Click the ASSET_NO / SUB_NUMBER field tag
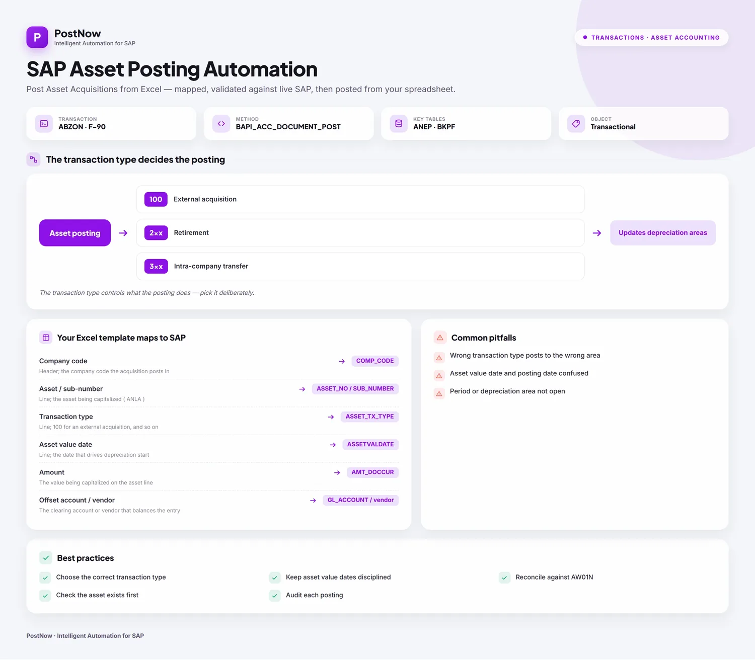Screen dimensions: 755x660 tap(355, 389)
